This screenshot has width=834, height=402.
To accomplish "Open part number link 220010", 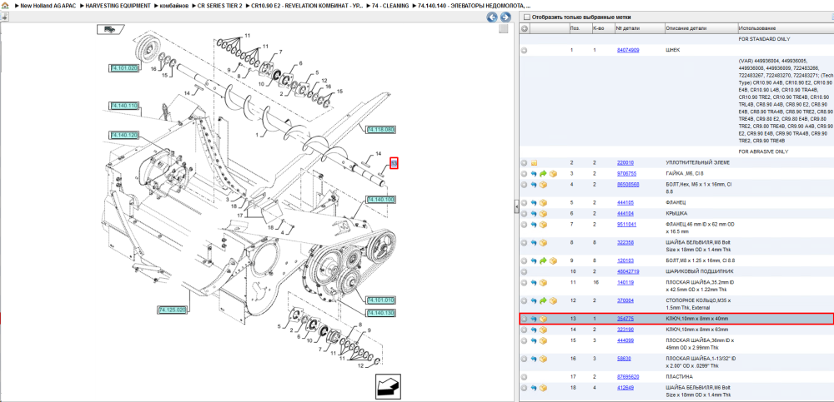I will pos(625,163).
